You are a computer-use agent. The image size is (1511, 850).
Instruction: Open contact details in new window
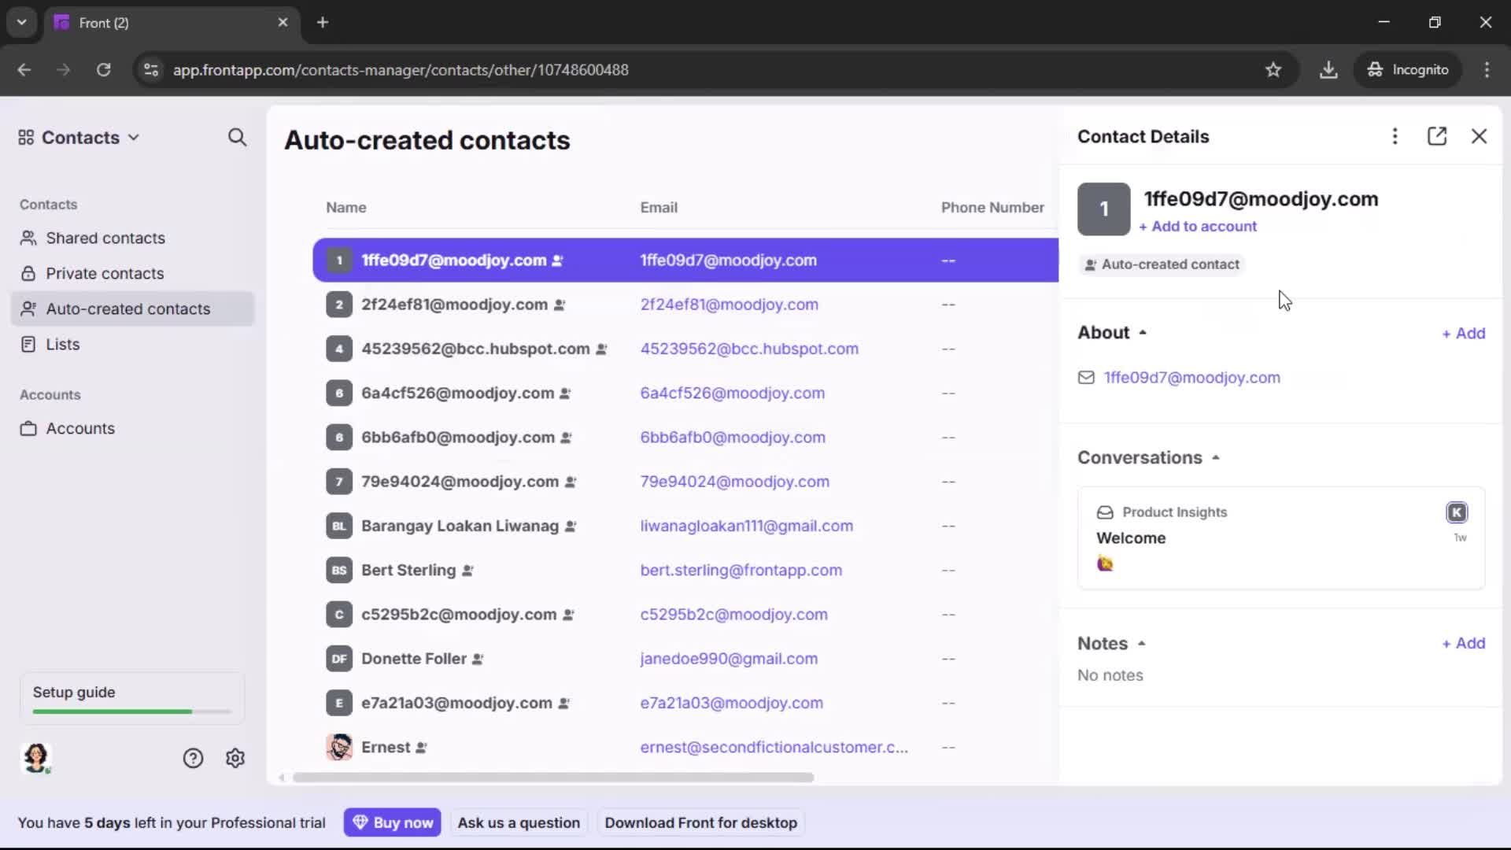click(x=1437, y=136)
